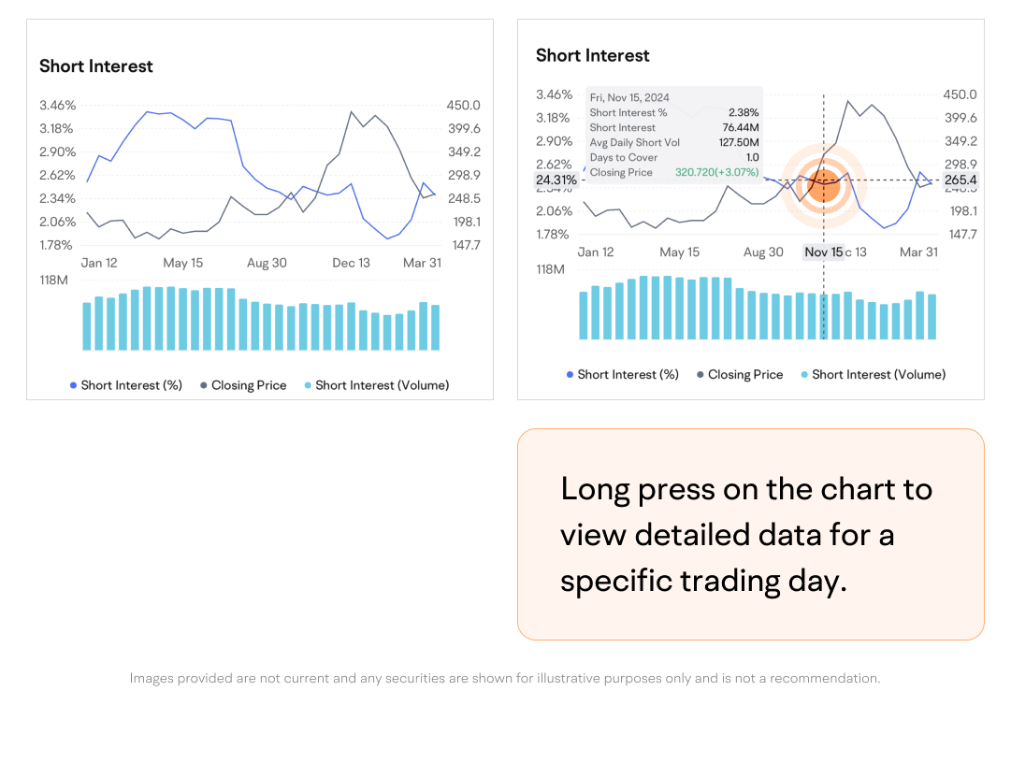
Task: Click the Aug 30 label in right chart
Action: click(763, 252)
